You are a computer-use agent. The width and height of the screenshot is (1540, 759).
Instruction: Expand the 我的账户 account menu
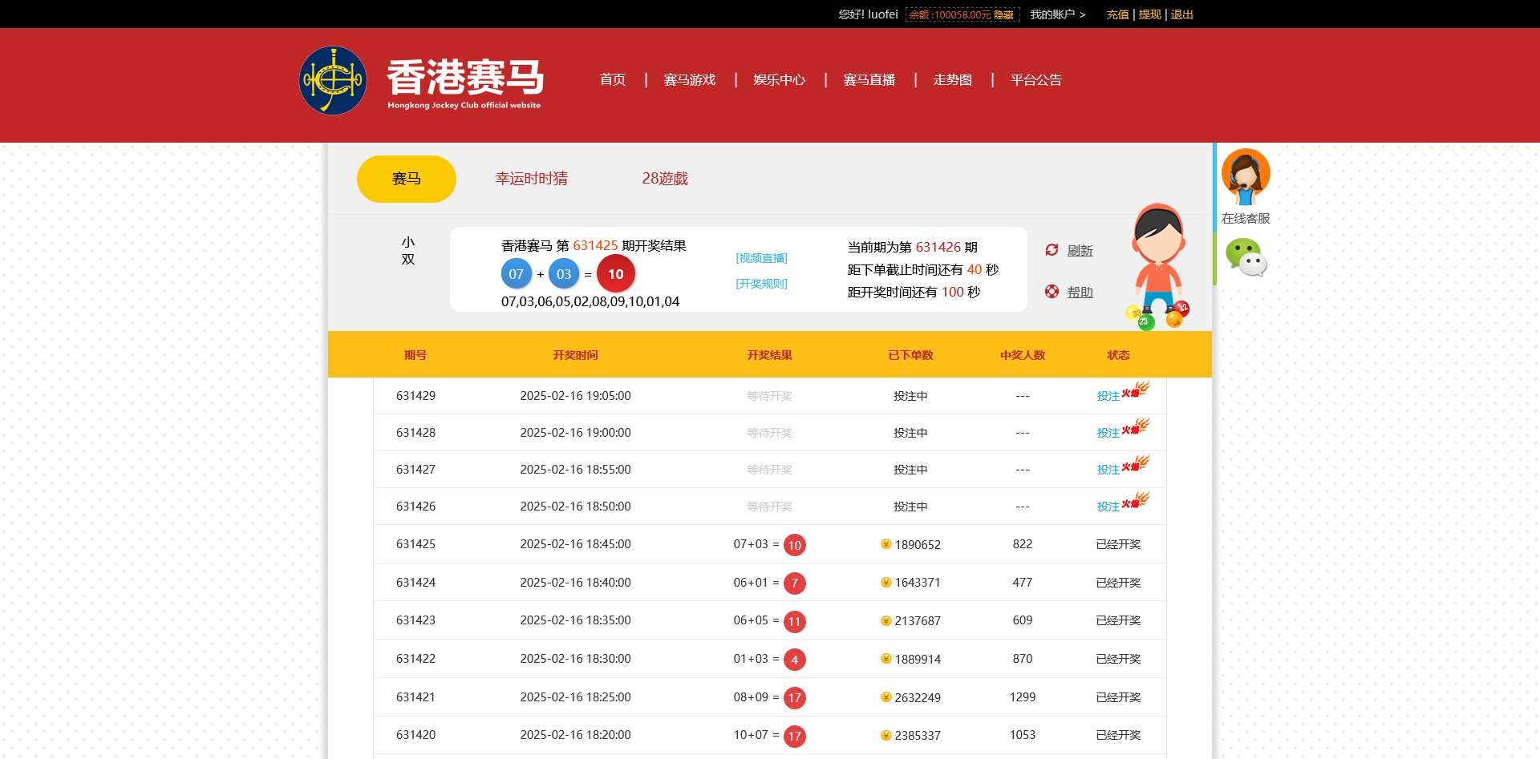(1057, 14)
